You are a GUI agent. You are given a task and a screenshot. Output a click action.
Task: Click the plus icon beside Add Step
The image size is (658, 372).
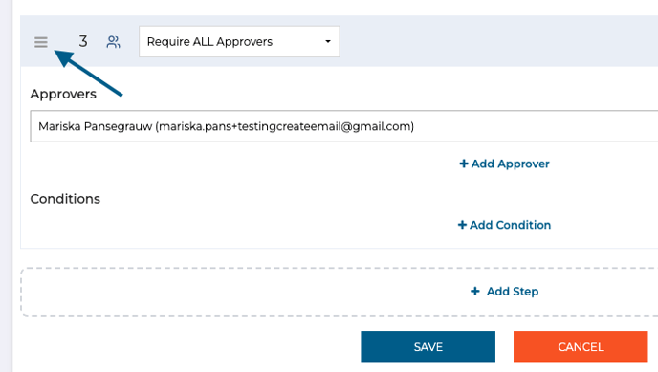[x=475, y=291]
